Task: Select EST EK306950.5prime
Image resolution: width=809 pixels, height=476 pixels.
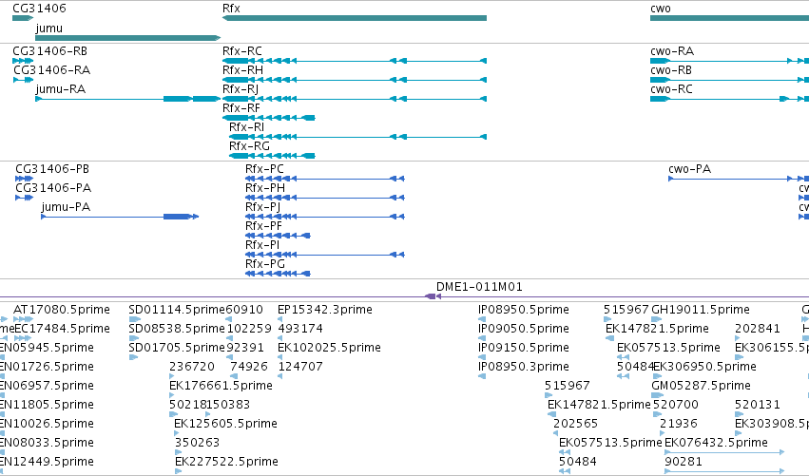Action: click(x=704, y=367)
